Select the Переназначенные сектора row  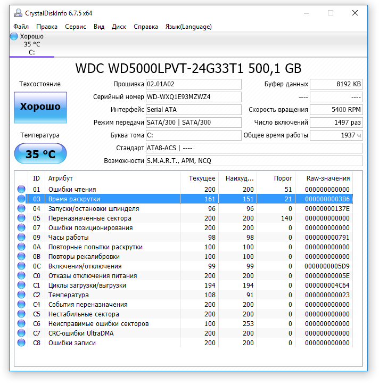[x=185, y=218]
